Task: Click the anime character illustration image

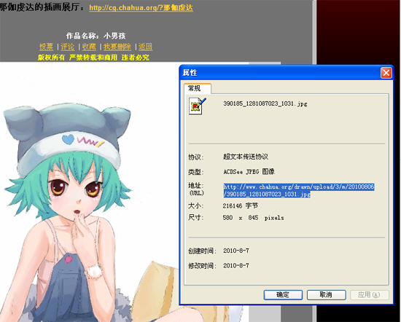Action: [x=90, y=192]
